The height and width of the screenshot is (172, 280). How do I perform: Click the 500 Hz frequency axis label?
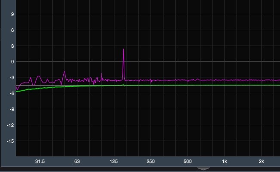coord(188,162)
